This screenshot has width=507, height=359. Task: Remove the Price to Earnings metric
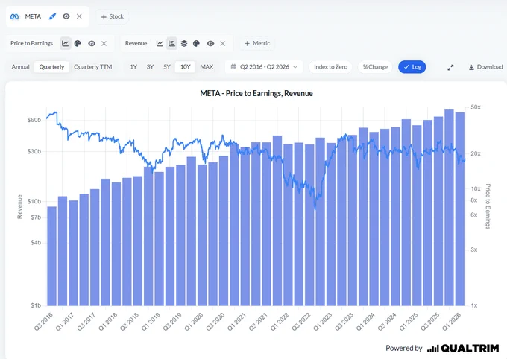pyautogui.click(x=104, y=43)
